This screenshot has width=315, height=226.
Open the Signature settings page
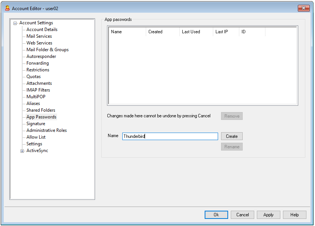35,123
